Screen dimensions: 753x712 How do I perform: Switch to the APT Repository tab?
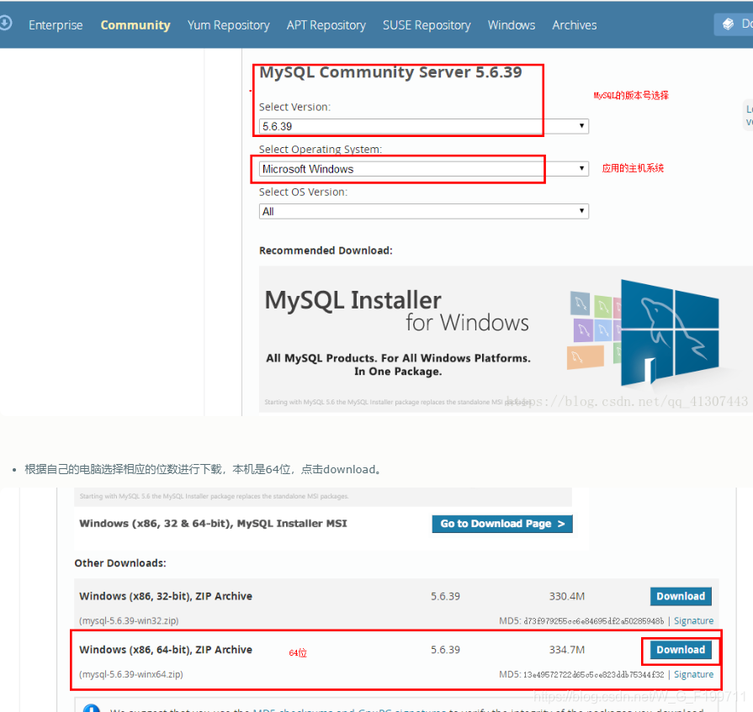pyautogui.click(x=326, y=25)
